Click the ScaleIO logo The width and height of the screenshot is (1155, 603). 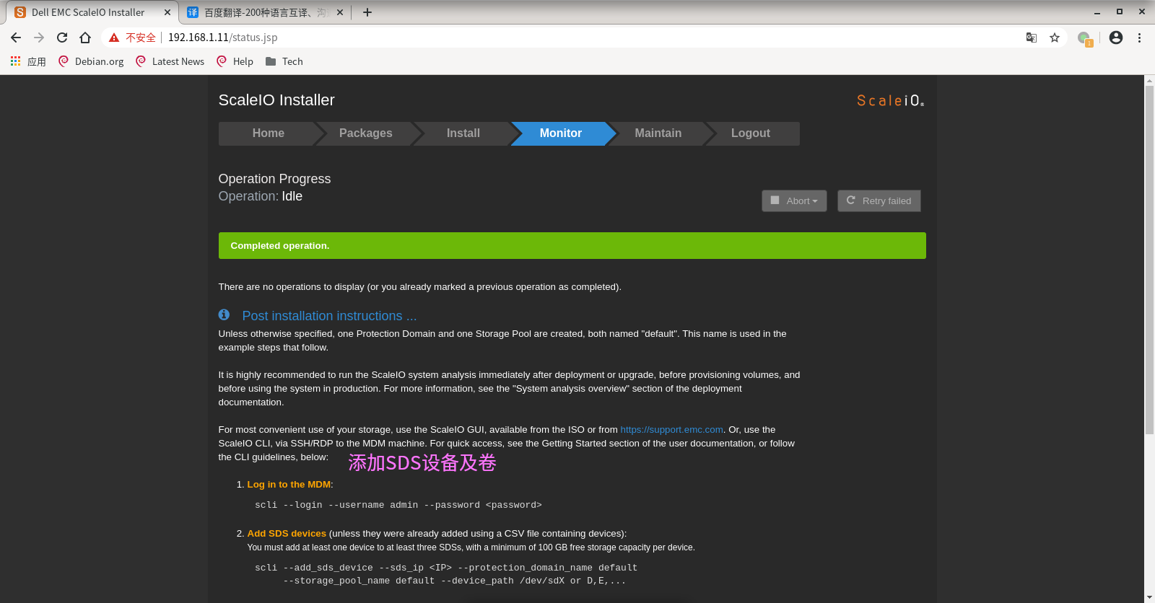coord(890,100)
